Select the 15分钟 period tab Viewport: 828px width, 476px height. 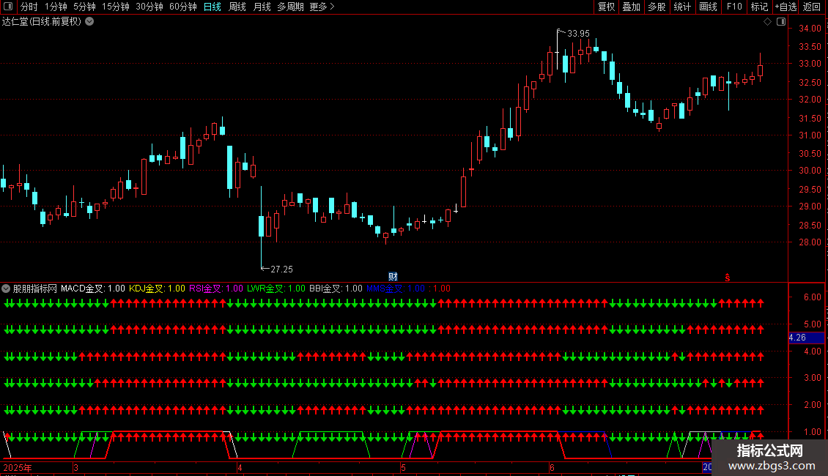pos(116,7)
